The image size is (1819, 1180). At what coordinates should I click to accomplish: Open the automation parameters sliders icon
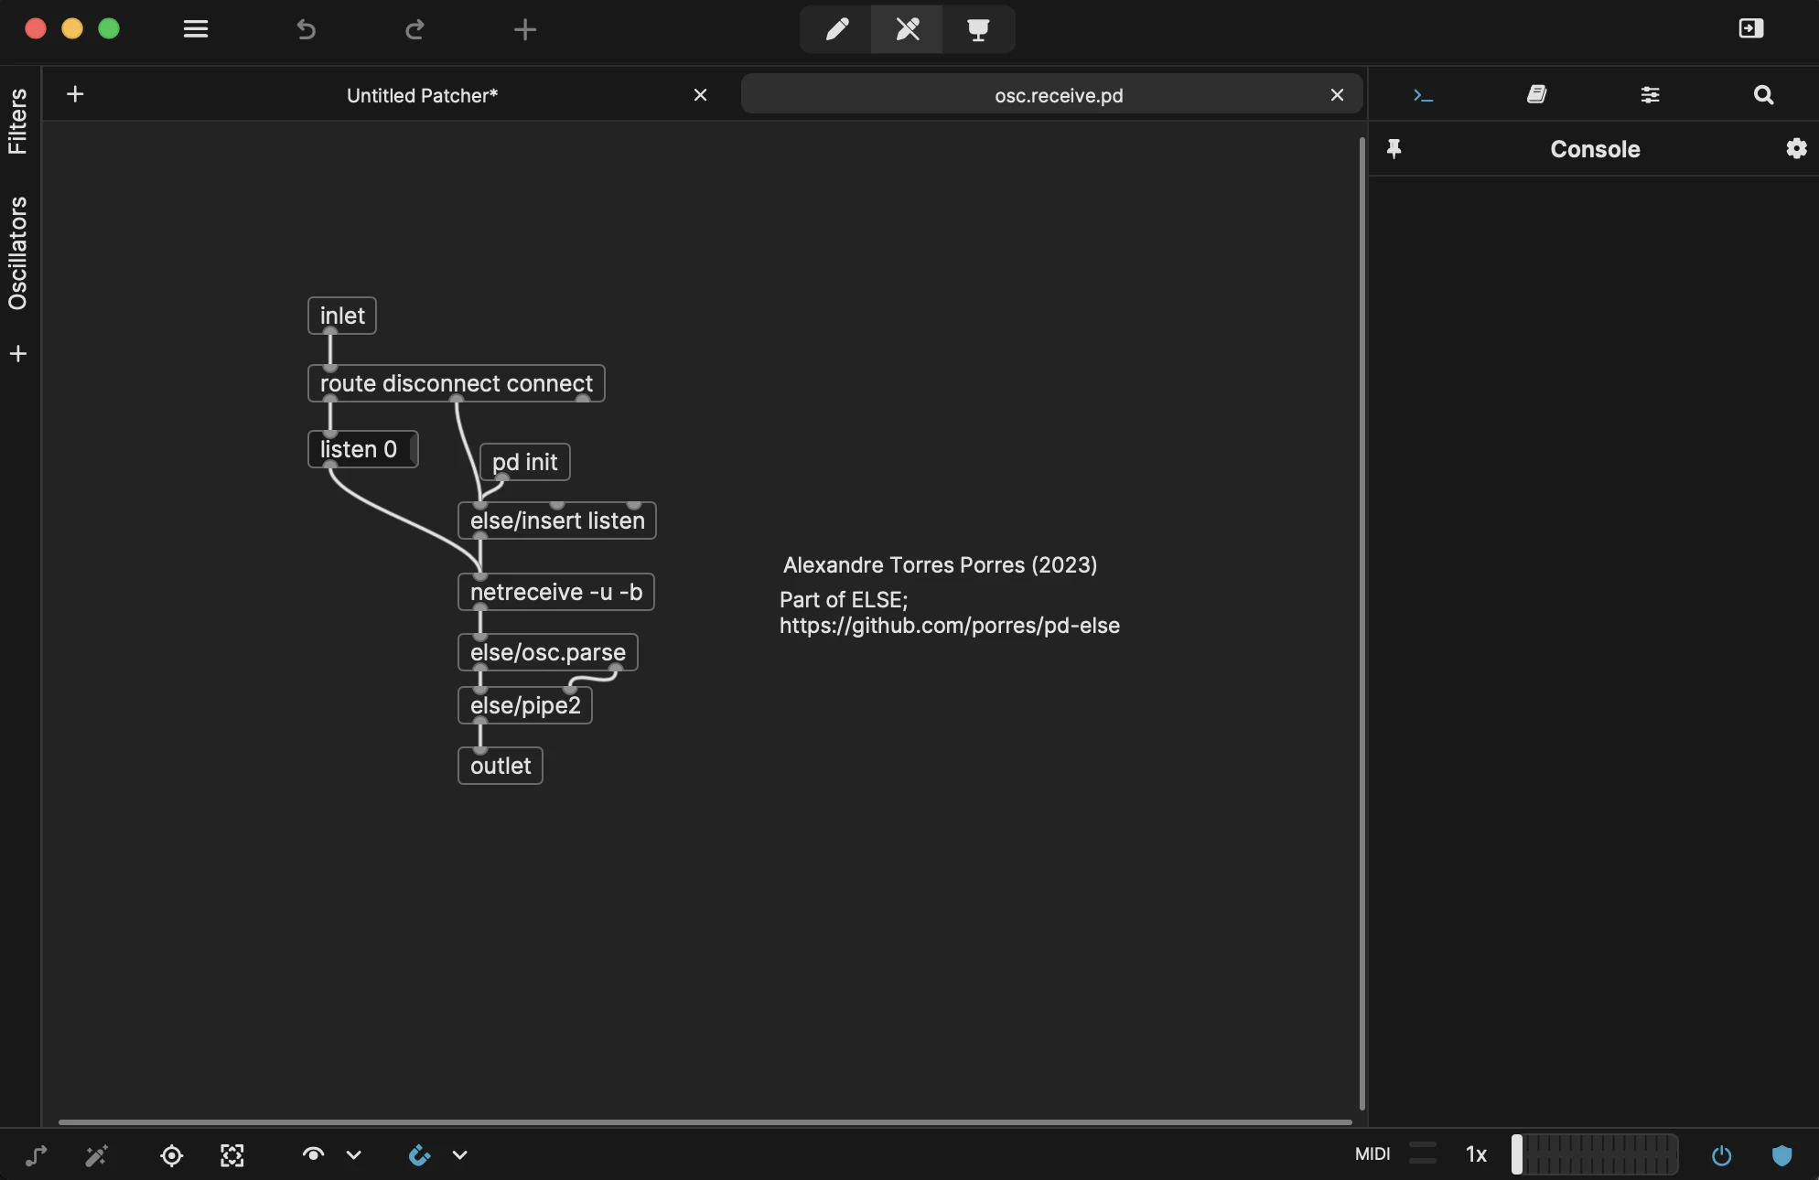(1651, 95)
